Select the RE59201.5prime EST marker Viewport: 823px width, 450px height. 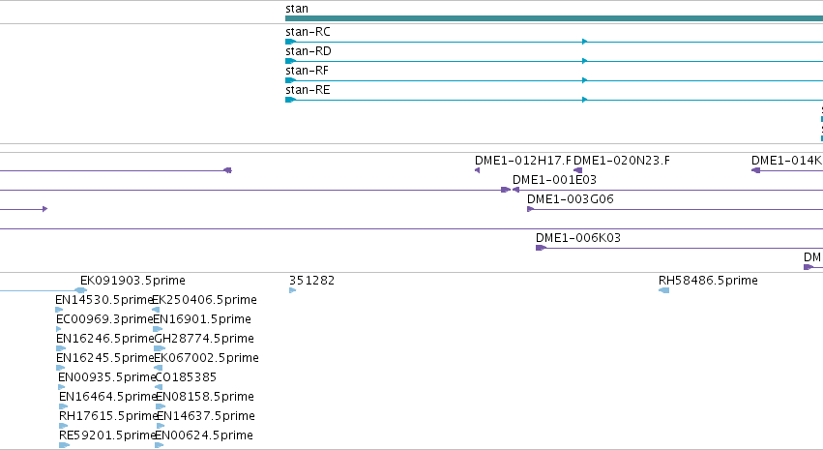[x=64, y=445]
